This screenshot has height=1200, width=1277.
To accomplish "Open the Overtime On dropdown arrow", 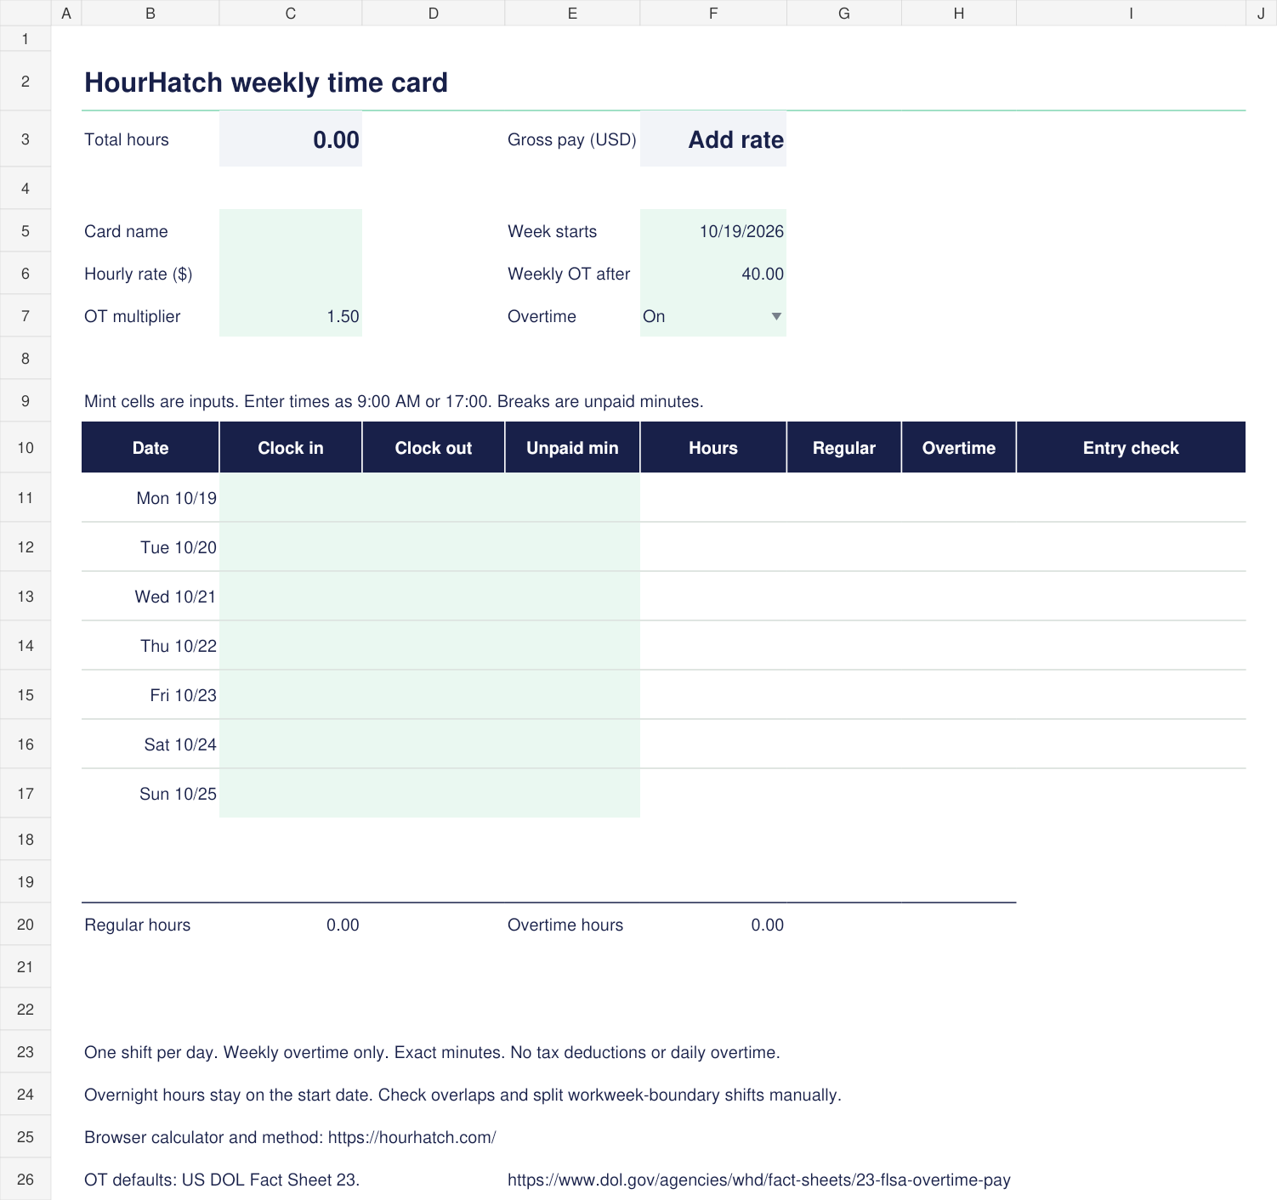I will 775,316.
